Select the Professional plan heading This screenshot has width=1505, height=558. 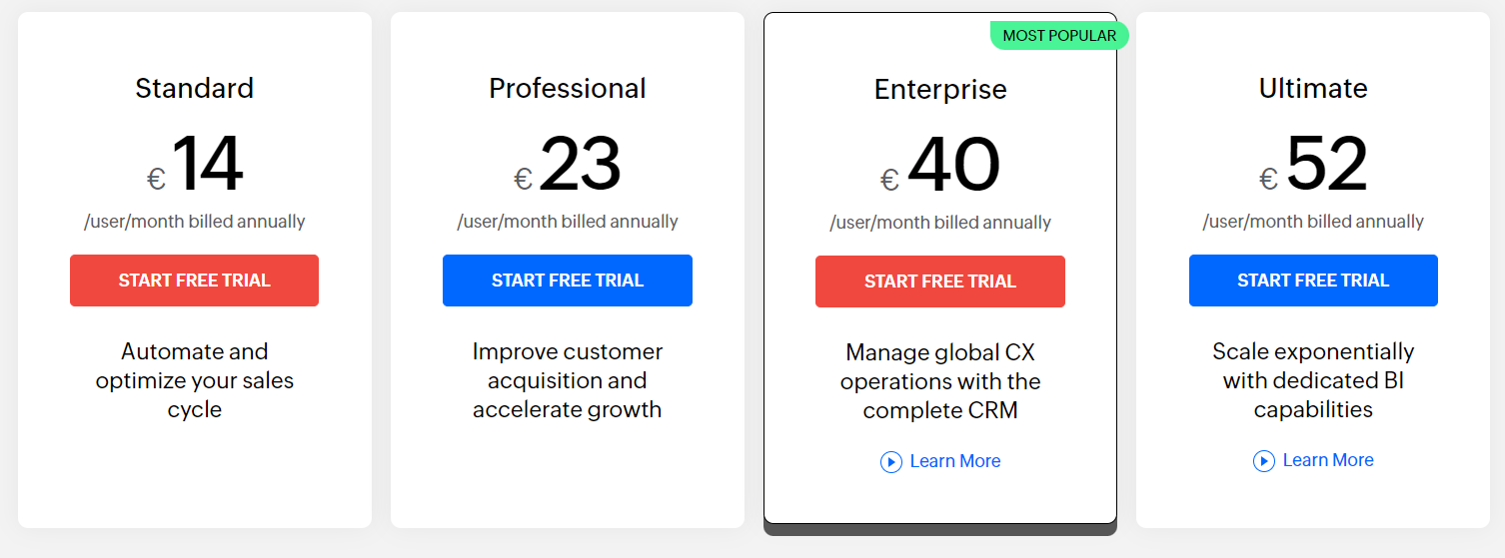click(x=567, y=88)
